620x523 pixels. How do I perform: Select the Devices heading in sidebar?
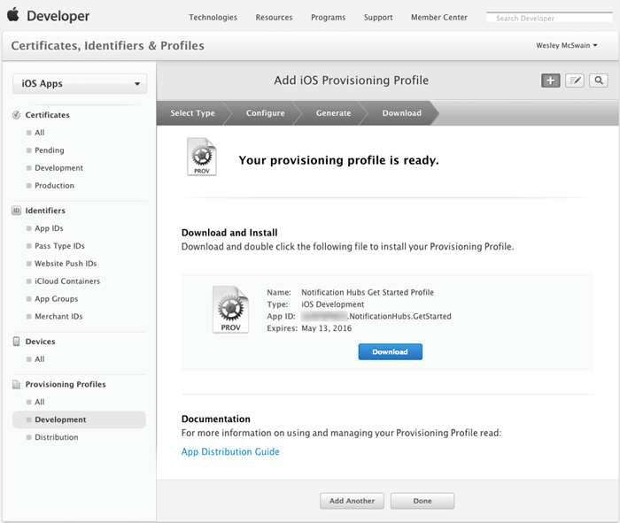(x=41, y=342)
